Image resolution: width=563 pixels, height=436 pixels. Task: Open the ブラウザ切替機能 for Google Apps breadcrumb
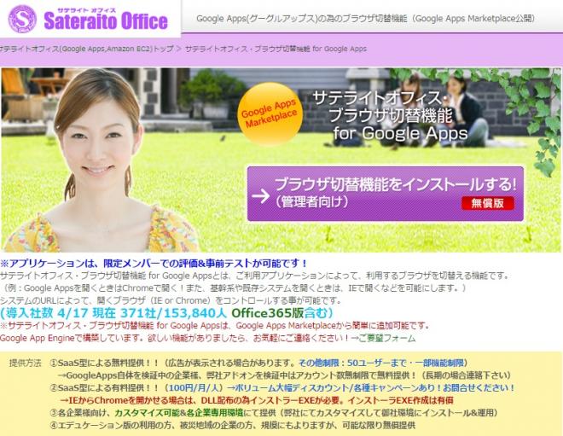tap(276, 49)
